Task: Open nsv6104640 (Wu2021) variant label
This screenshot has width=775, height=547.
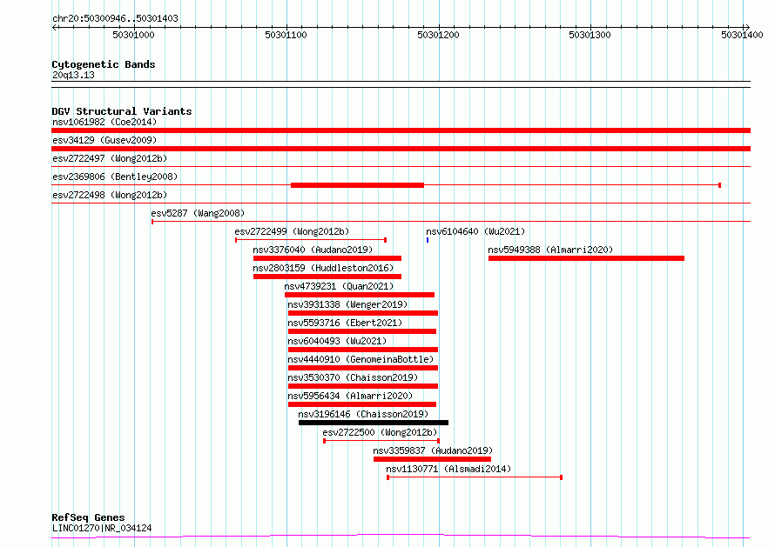Action: 475,231
